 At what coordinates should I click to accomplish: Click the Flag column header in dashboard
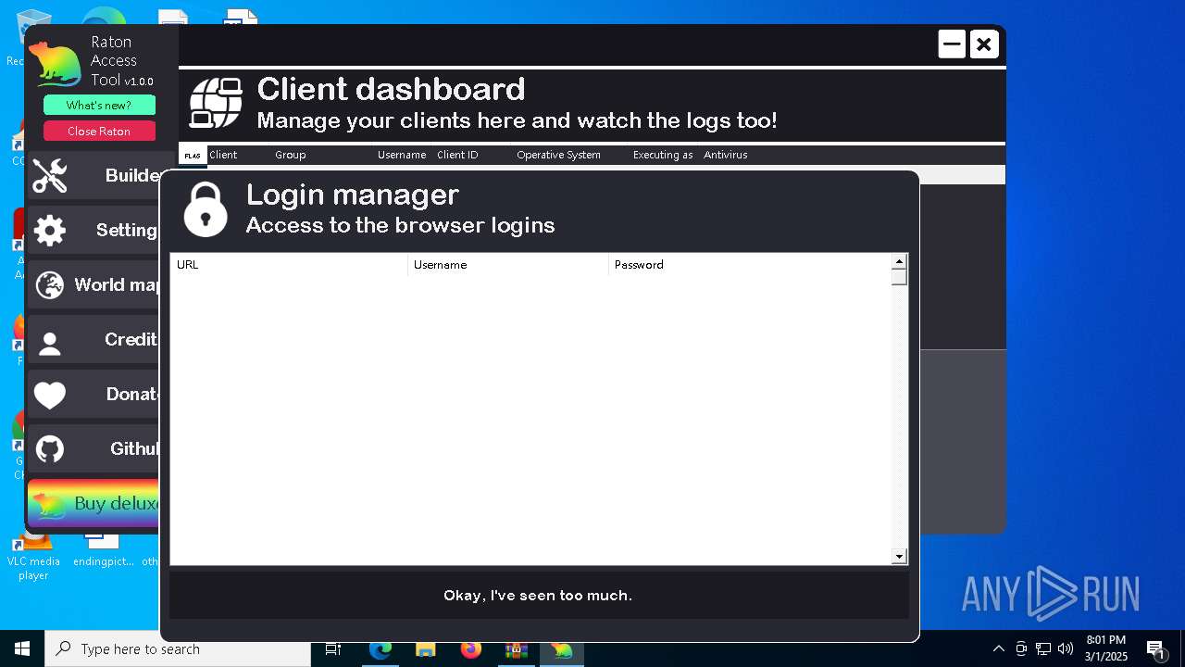(x=193, y=155)
